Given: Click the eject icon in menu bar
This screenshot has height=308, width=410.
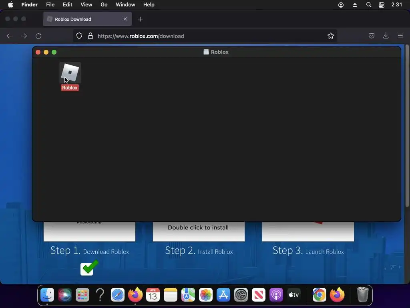Looking at the screenshot, I should pyautogui.click(x=355, y=5).
